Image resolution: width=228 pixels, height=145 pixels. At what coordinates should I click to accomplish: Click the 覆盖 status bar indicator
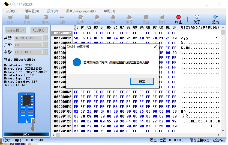[153, 140]
